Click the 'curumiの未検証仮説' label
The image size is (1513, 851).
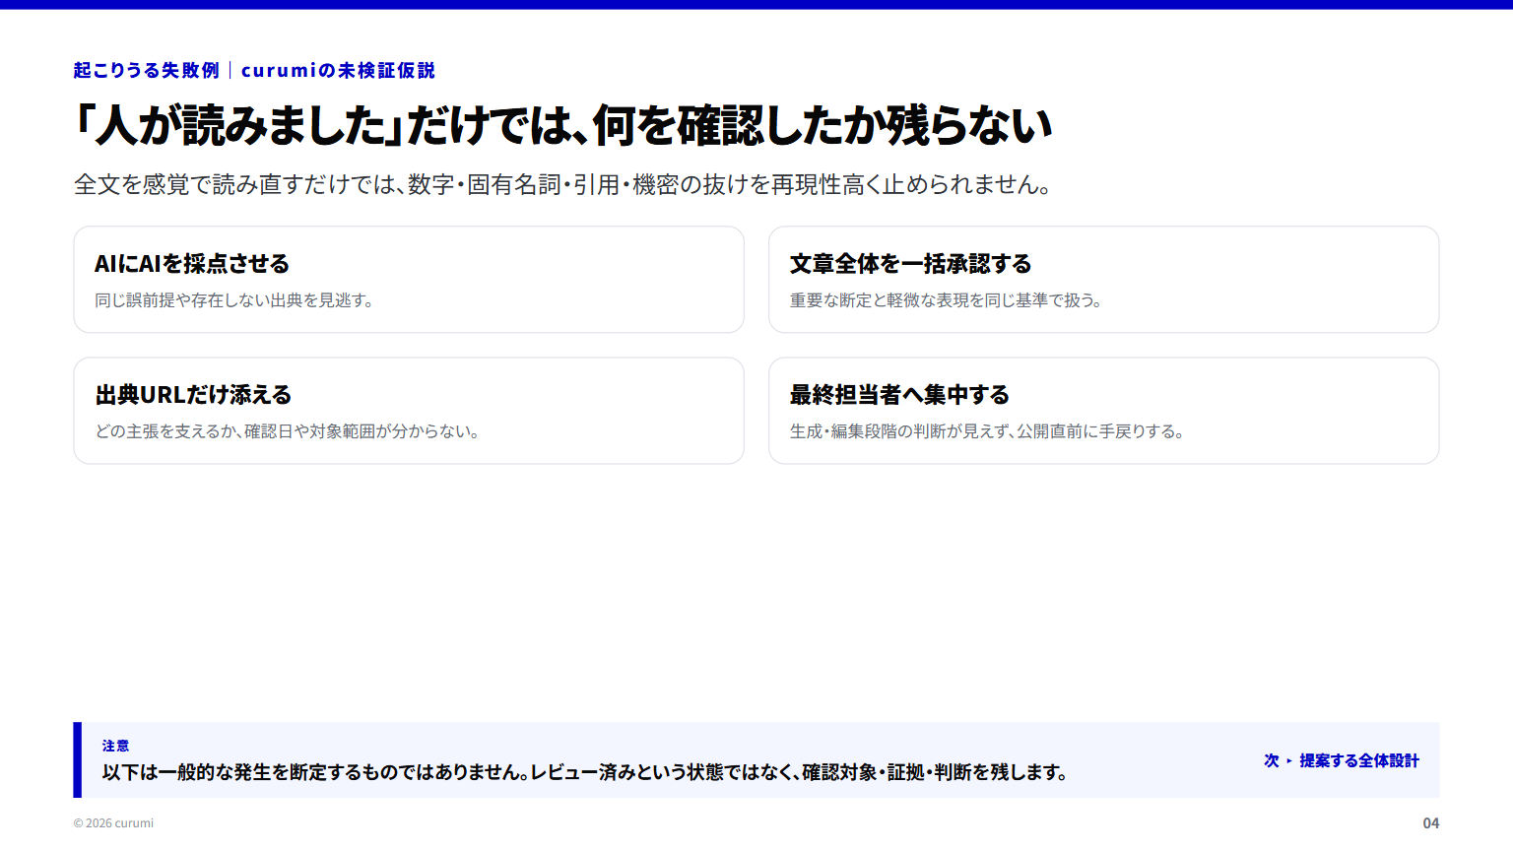(338, 70)
